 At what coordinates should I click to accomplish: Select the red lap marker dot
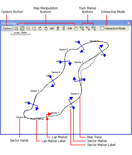click(x=47, y=119)
